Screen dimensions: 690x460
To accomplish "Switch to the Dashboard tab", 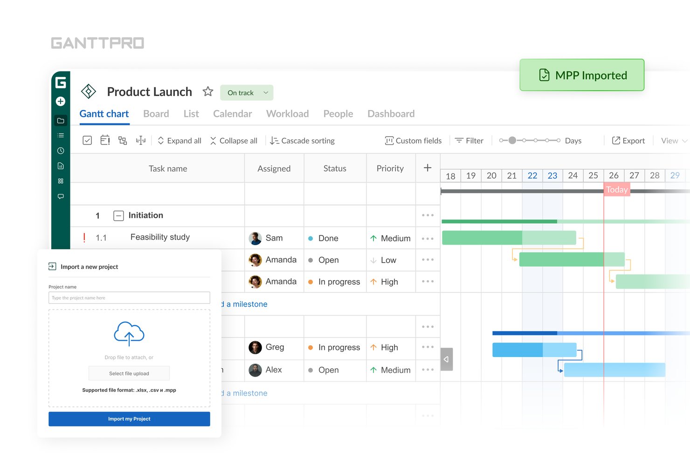I will click(391, 114).
